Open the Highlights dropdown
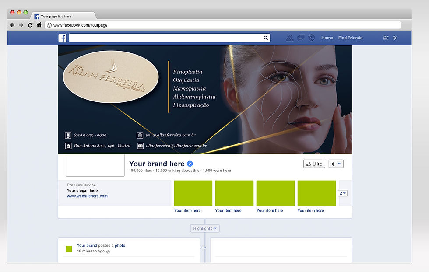Image resolution: width=429 pixels, height=272 pixels. click(205, 228)
